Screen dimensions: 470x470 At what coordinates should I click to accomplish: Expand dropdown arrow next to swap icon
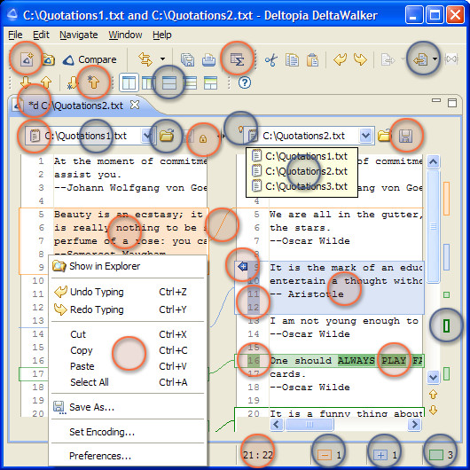point(163,59)
